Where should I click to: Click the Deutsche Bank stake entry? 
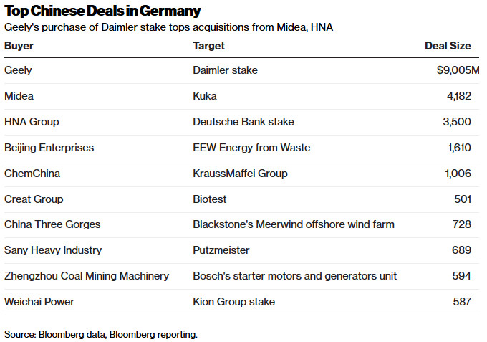coord(243,122)
